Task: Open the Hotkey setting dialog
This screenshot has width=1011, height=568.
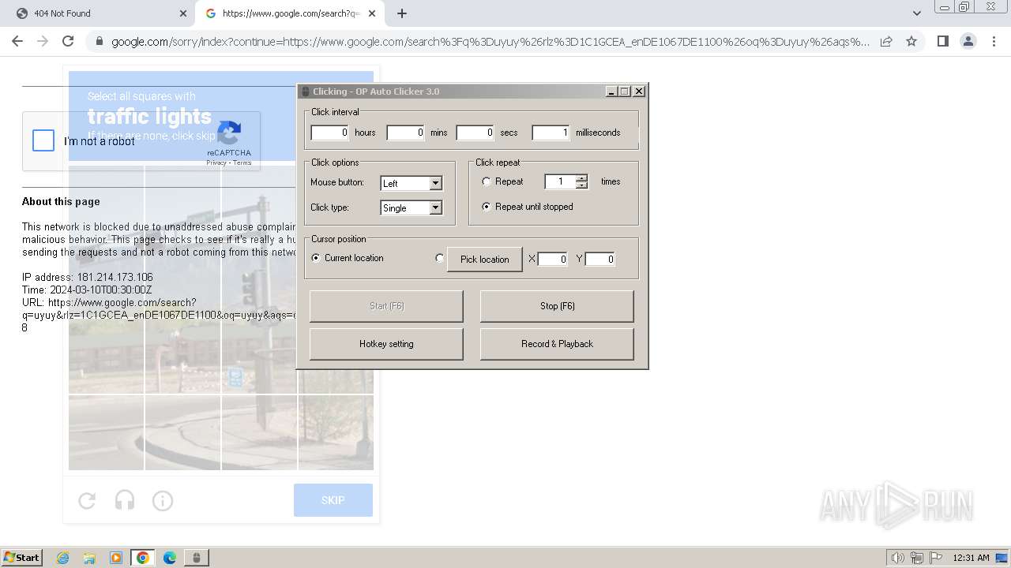Action: click(x=386, y=344)
